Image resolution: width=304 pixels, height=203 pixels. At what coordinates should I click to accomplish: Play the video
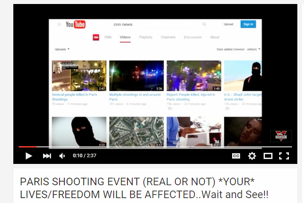coord(29,156)
